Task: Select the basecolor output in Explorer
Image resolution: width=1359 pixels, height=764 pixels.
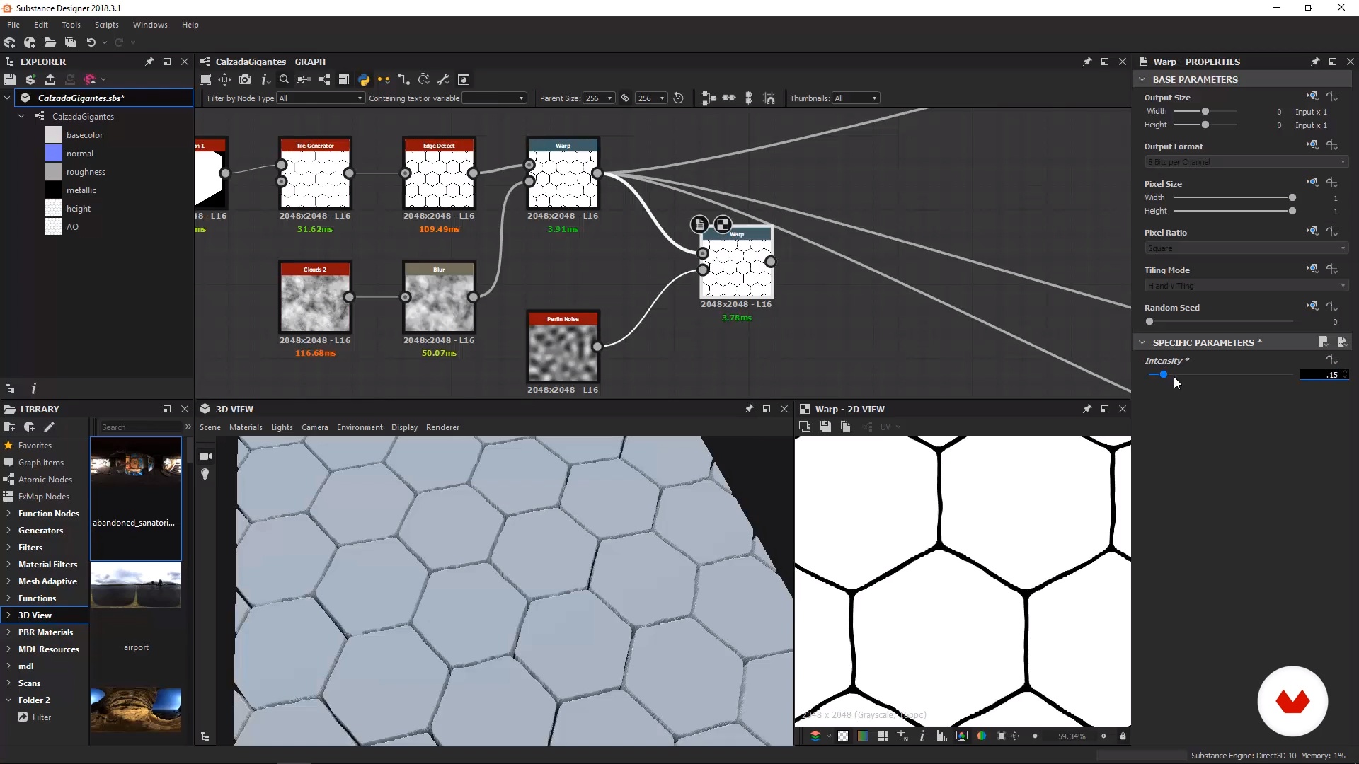Action: point(84,134)
